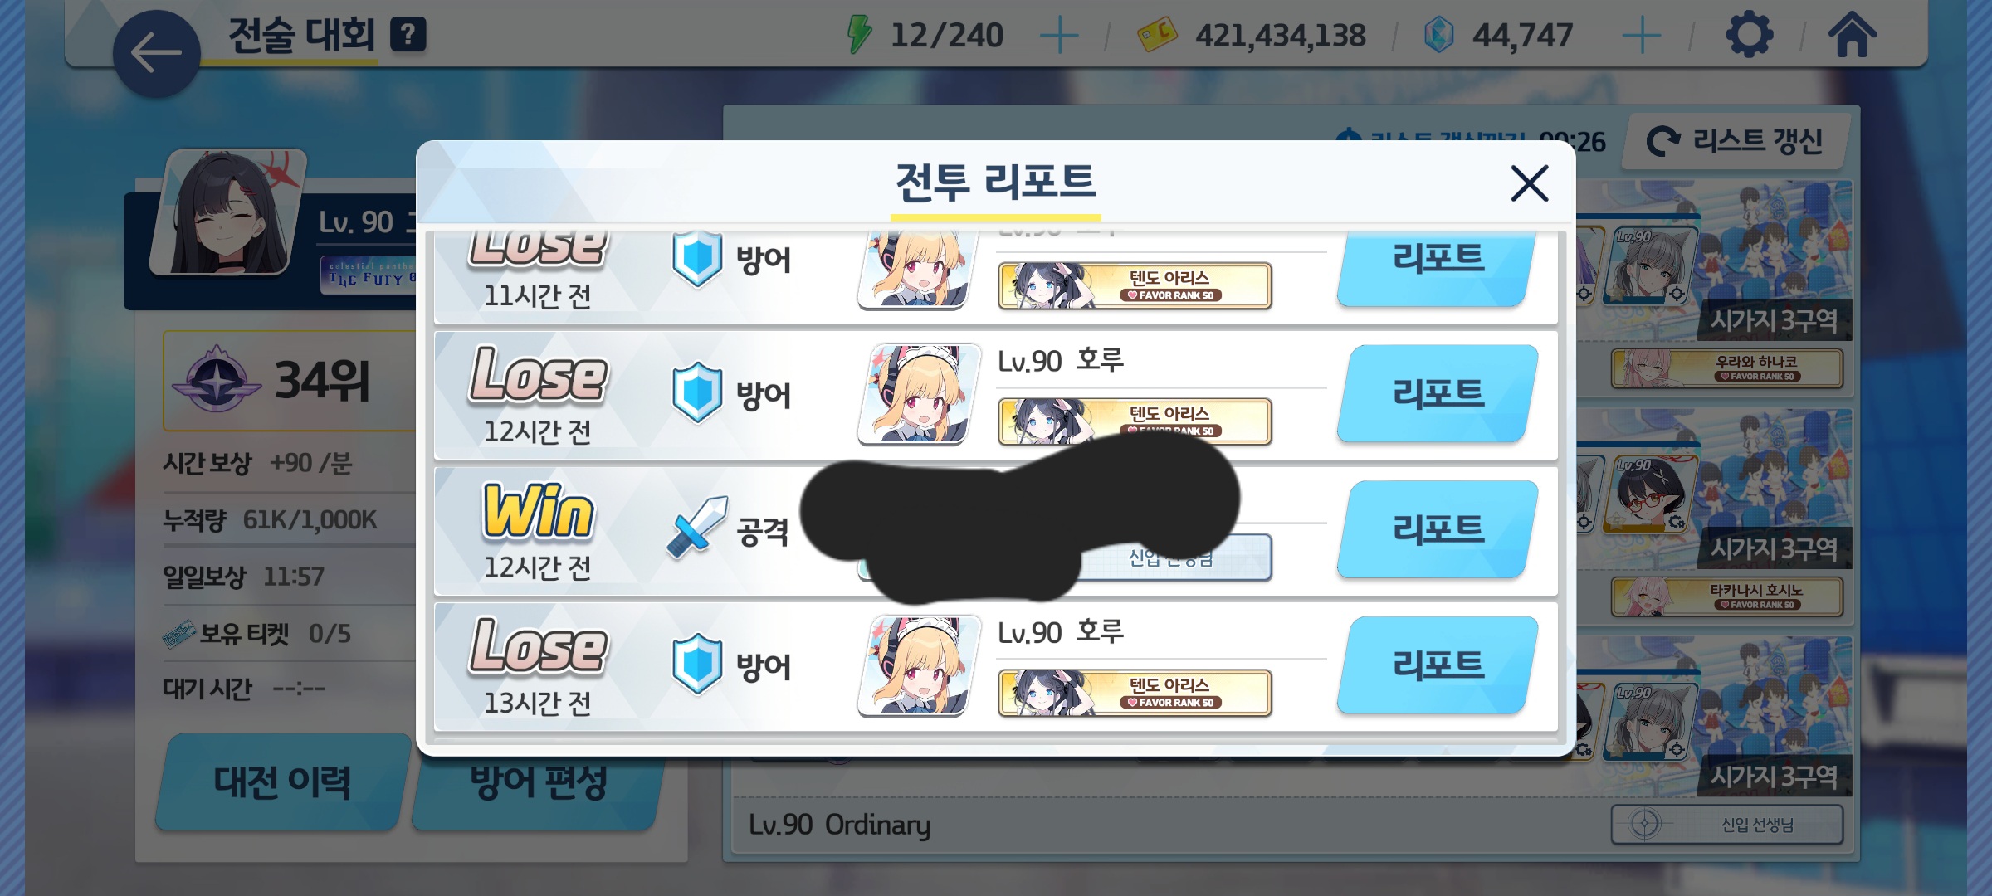Open 리포트 for the Win battle
Screen dimensions: 1992x896
click(x=1438, y=529)
